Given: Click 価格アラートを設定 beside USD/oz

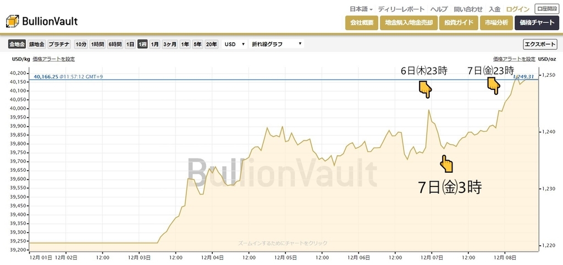Looking at the screenshot, I should pyautogui.click(x=514, y=59).
